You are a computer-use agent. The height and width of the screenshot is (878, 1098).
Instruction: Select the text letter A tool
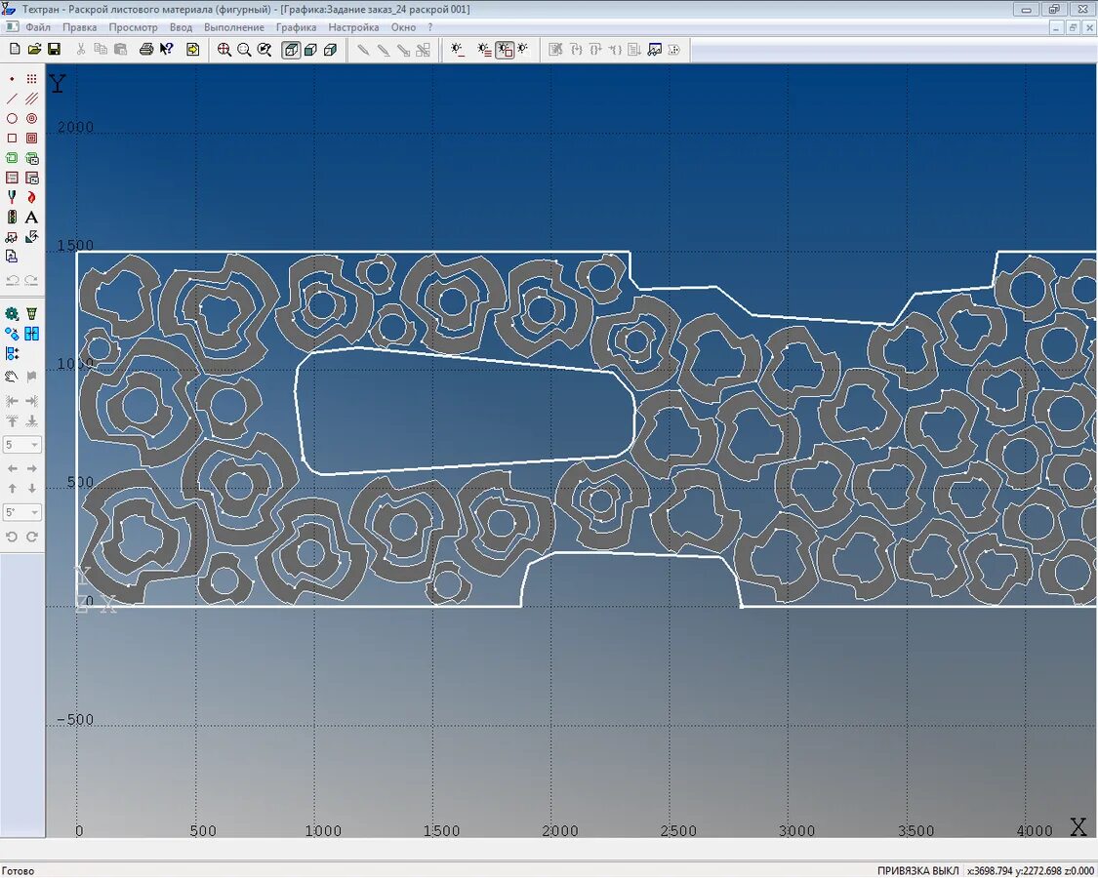[x=31, y=217]
